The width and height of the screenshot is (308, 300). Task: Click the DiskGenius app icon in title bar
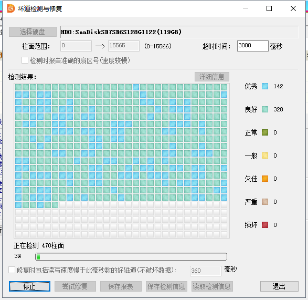pyautogui.click(x=11, y=8)
